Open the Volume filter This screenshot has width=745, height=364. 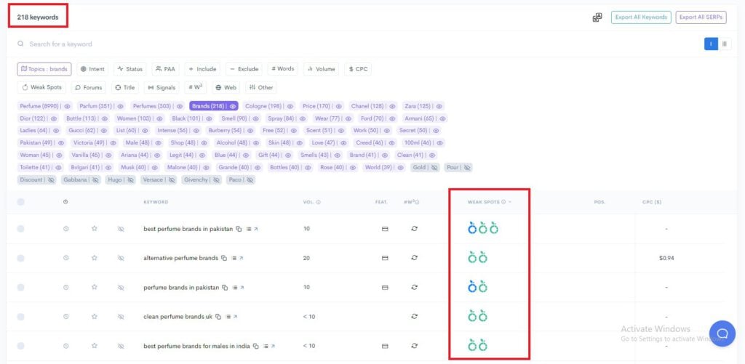click(x=321, y=69)
